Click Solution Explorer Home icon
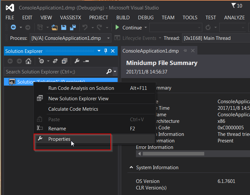The image size is (250, 195). tap(28, 61)
